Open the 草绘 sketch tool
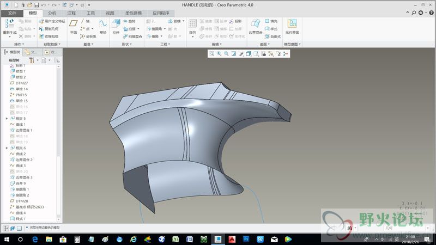 pos(103,26)
